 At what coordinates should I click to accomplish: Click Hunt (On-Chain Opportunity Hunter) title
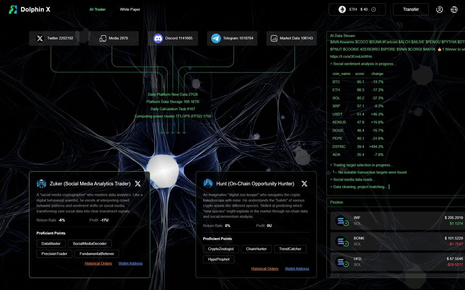click(255, 184)
